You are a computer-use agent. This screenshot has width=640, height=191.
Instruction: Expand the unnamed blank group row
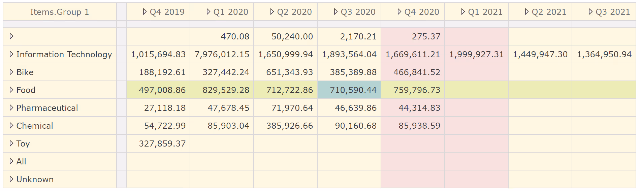coord(11,36)
